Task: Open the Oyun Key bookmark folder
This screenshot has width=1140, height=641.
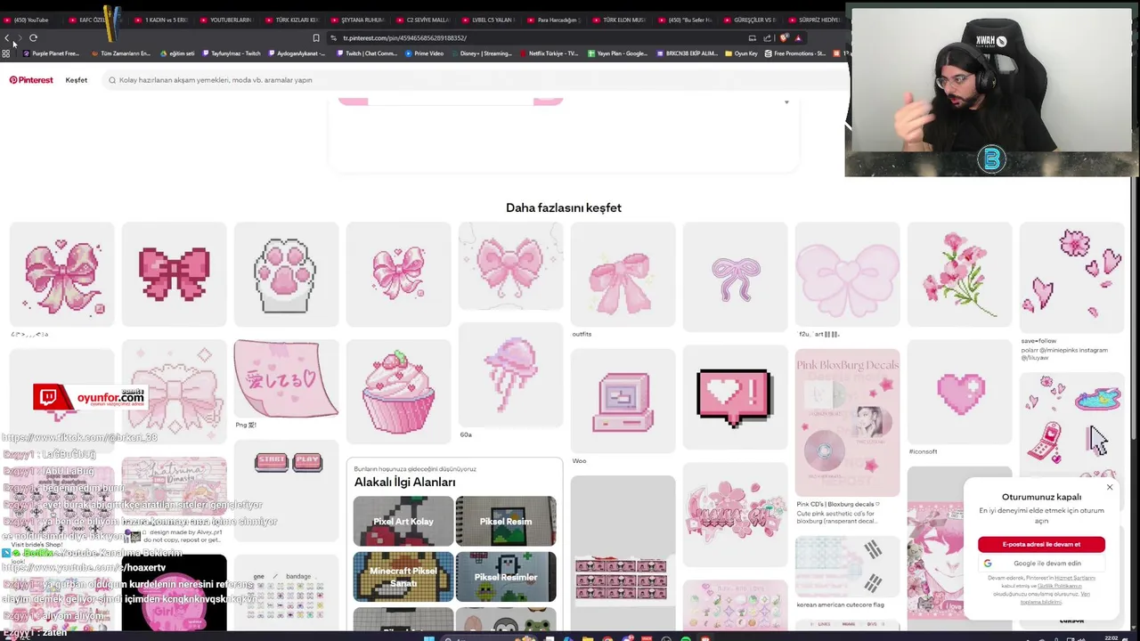Action: tap(741, 53)
